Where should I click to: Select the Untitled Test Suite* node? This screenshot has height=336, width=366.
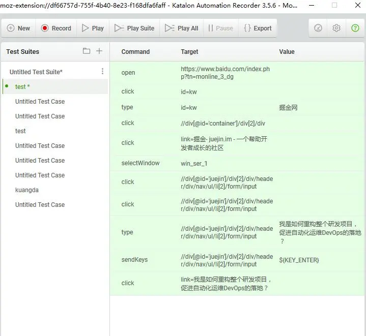pyautogui.click(x=36, y=72)
